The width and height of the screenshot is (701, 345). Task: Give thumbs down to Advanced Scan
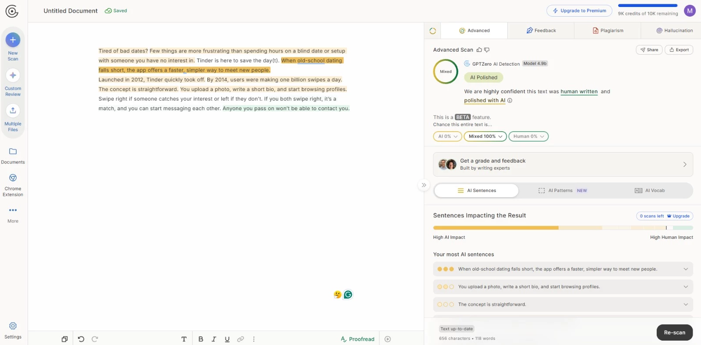tap(487, 50)
